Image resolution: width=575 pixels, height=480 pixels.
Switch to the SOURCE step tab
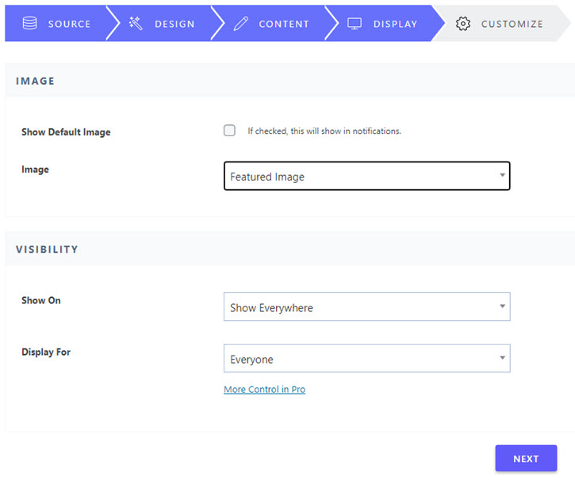pos(59,24)
